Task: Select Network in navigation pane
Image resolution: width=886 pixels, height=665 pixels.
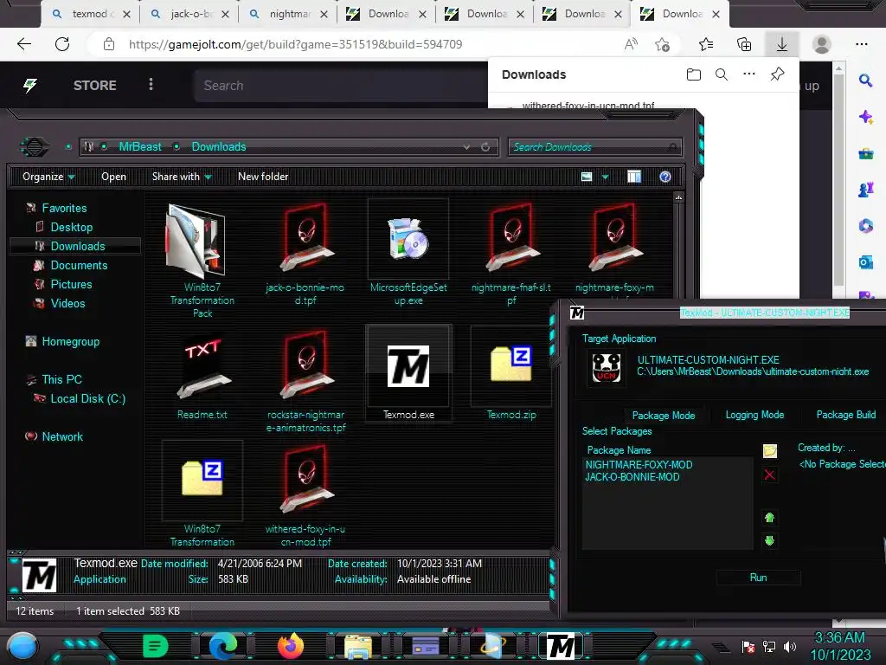Action: point(62,436)
